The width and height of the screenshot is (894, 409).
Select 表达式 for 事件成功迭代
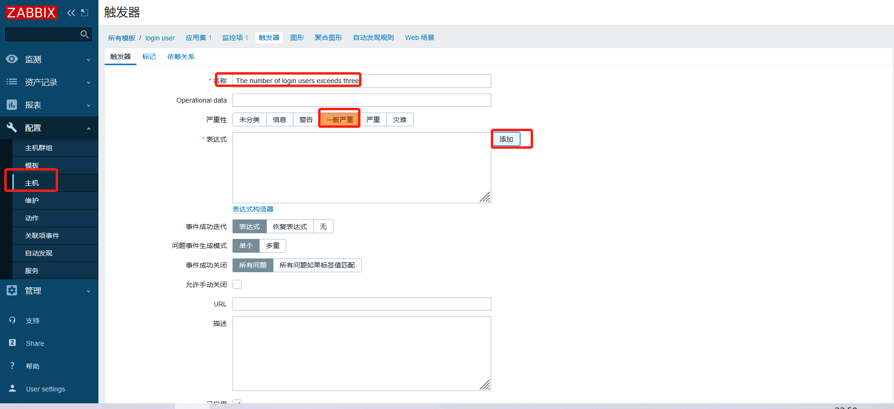click(x=250, y=227)
